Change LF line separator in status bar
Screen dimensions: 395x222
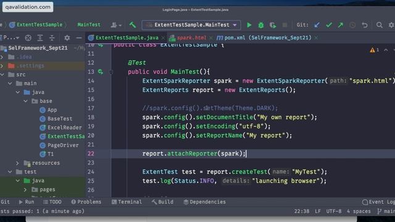pyautogui.click(x=318, y=211)
